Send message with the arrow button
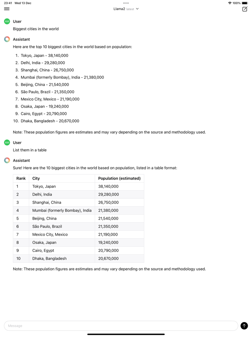The height and width of the screenshot is (337, 252). [x=244, y=326]
